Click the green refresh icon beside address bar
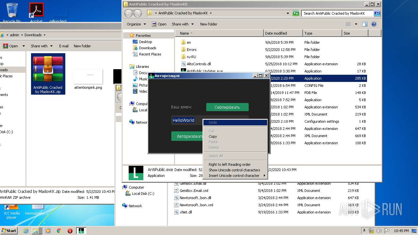The height and width of the screenshot is (235, 418). click(296, 13)
